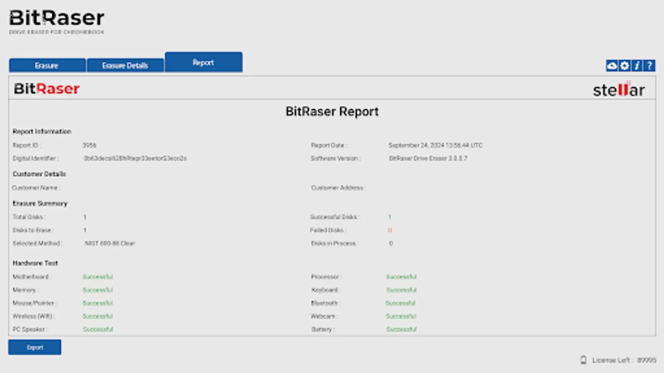Click the stellar logo in the report
The image size is (664, 373).
coord(618,89)
